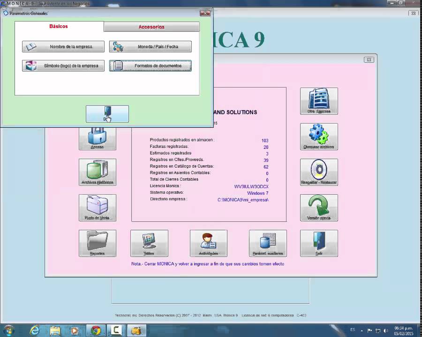Click the Registros en Cltes./Proveeds. label
This screenshot has width=422, height=337.
[x=177, y=160]
